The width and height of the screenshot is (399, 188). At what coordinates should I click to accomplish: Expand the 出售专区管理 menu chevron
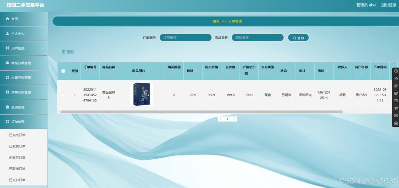(x=43, y=77)
